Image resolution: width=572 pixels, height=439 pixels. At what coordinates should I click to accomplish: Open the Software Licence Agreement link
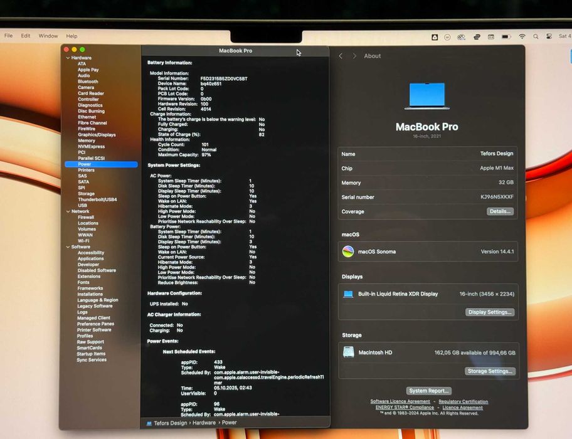tap(400, 401)
